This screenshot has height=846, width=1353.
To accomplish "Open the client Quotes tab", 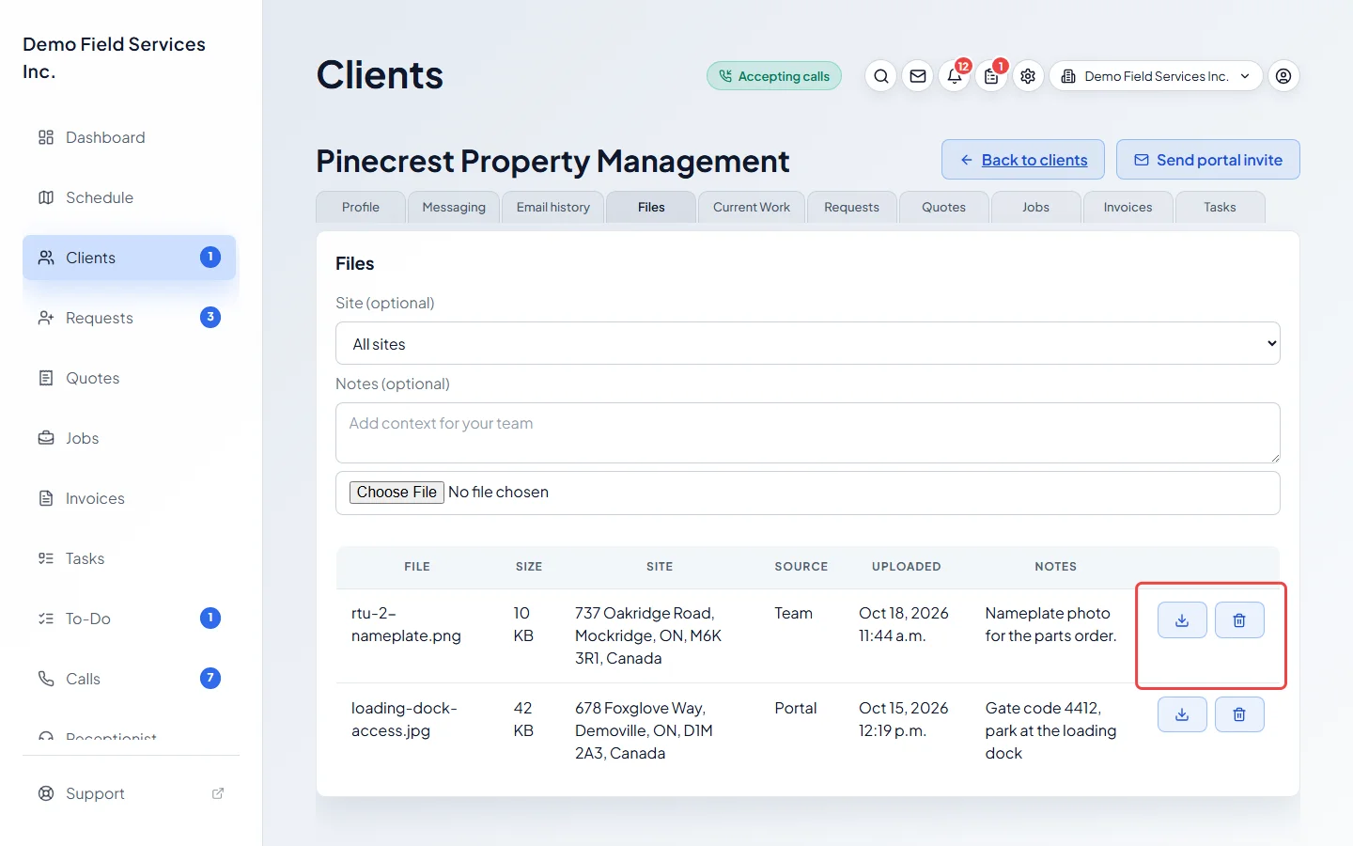I will (x=944, y=207).
